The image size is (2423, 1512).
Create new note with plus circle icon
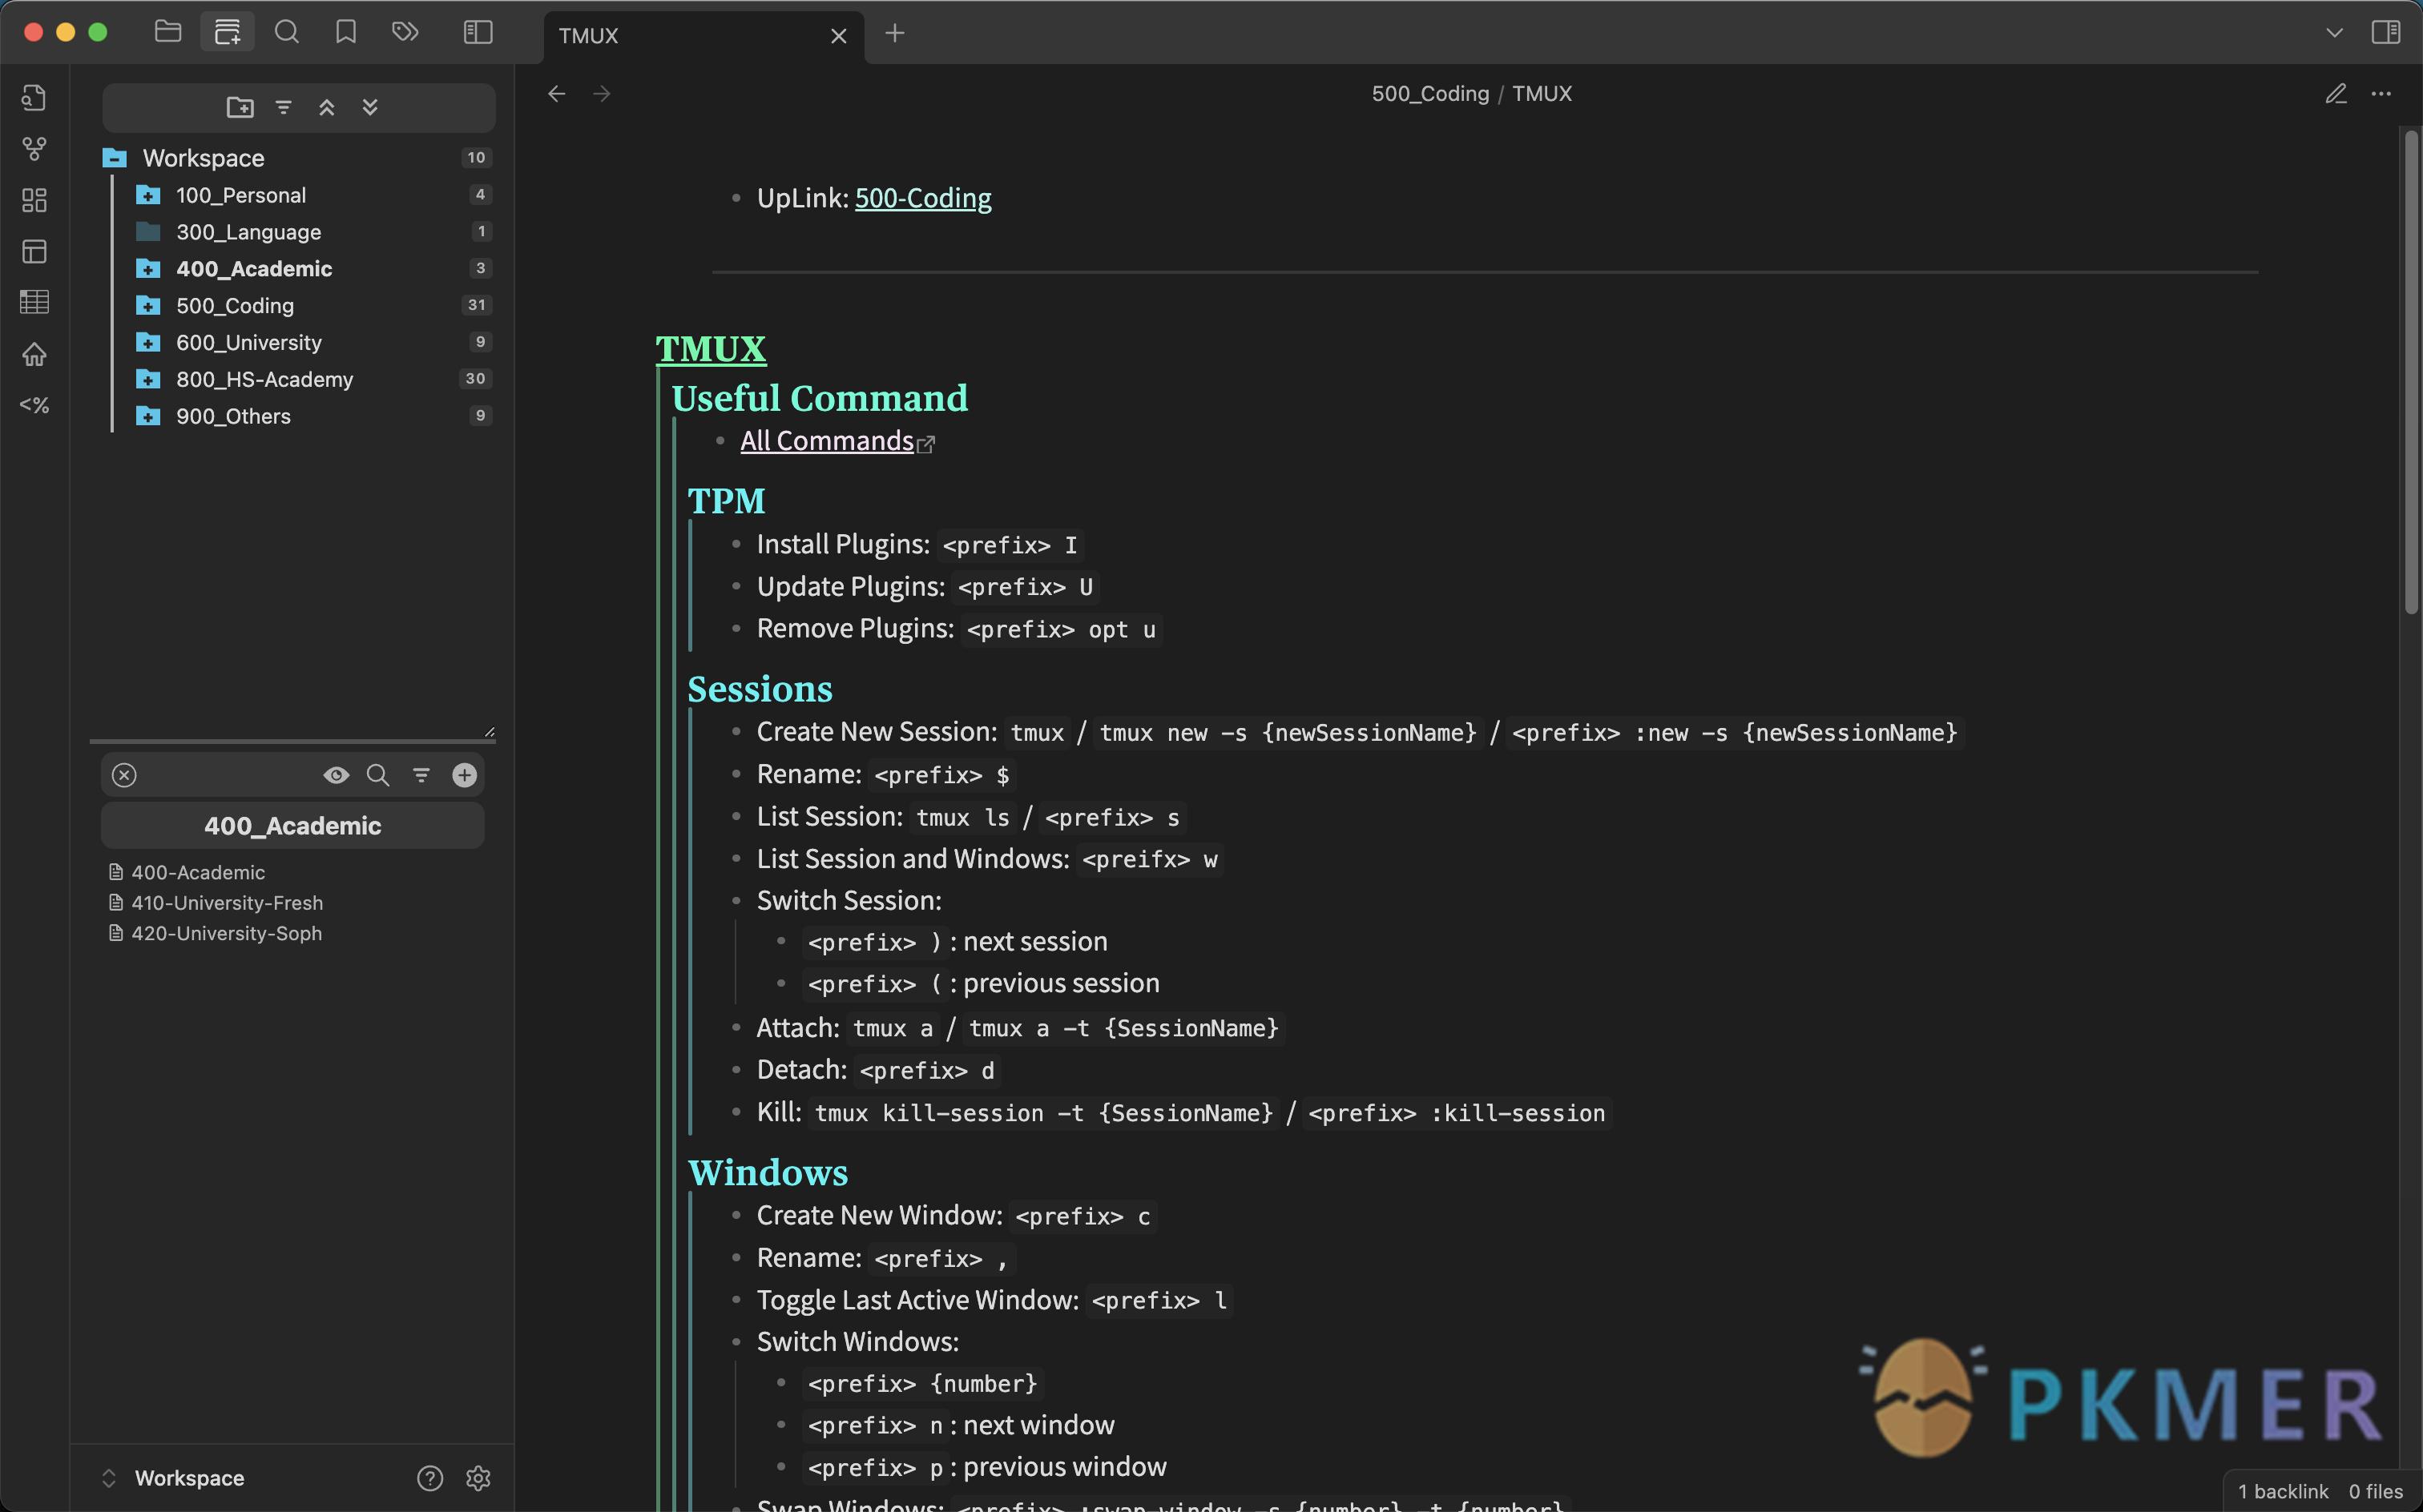coord(464,775)
